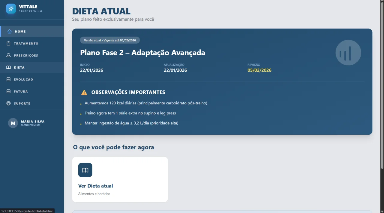Click the Suporte lifebuoy icon
The width and height of the screenshot is (384, 213).
pyautogui.click(x=8, y=103)
